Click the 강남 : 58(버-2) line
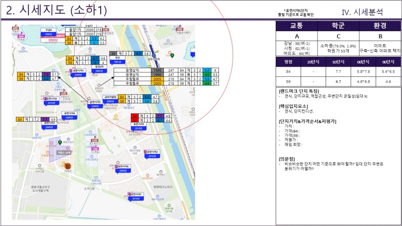402x226 pixels. (x=297, y=44)
